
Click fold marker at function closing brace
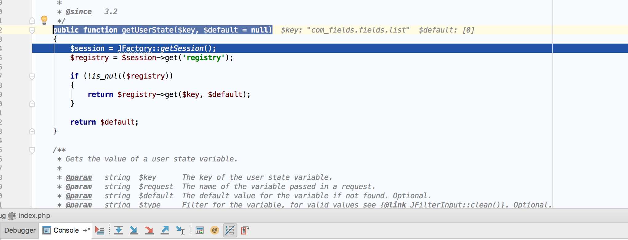point(32,131)
